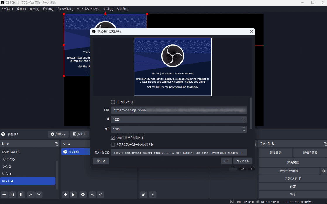
Task: Open the ドック(D) menu
Action: 48,9
